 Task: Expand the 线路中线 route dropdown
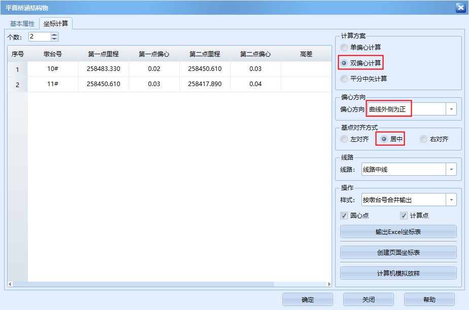tap(451, 169)
